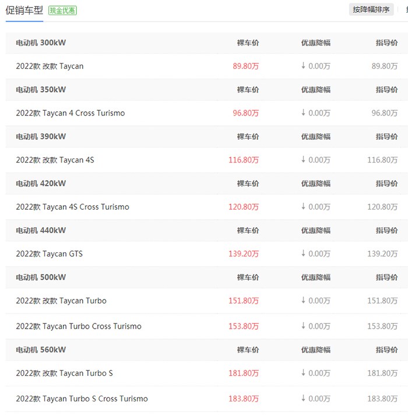The image size is (408, 416).
Task: Click the 现金优惠 green tag
Action: click(62, 10)
